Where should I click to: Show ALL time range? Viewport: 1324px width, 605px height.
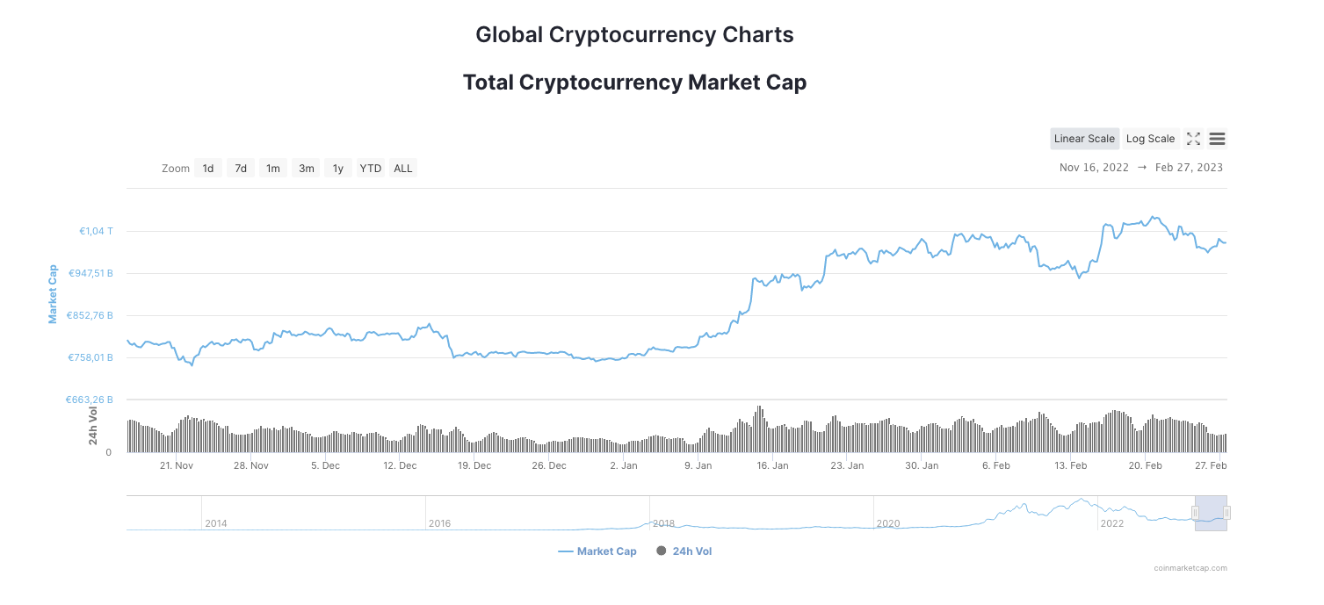[x=403, y=169]
